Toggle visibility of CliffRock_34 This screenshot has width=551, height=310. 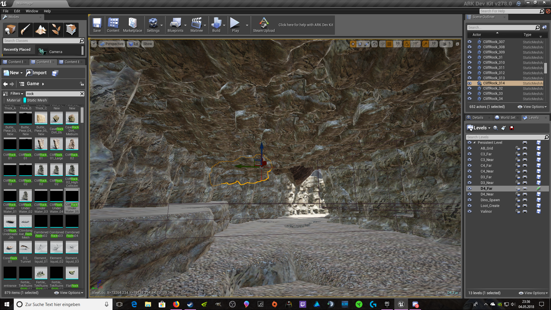click(469, 99)
